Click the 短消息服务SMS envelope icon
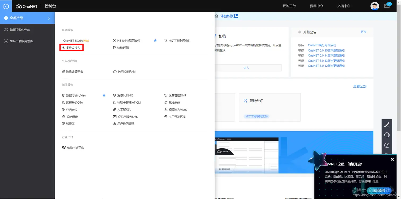Screen dimensions: 401x199 tap(115, 117)
